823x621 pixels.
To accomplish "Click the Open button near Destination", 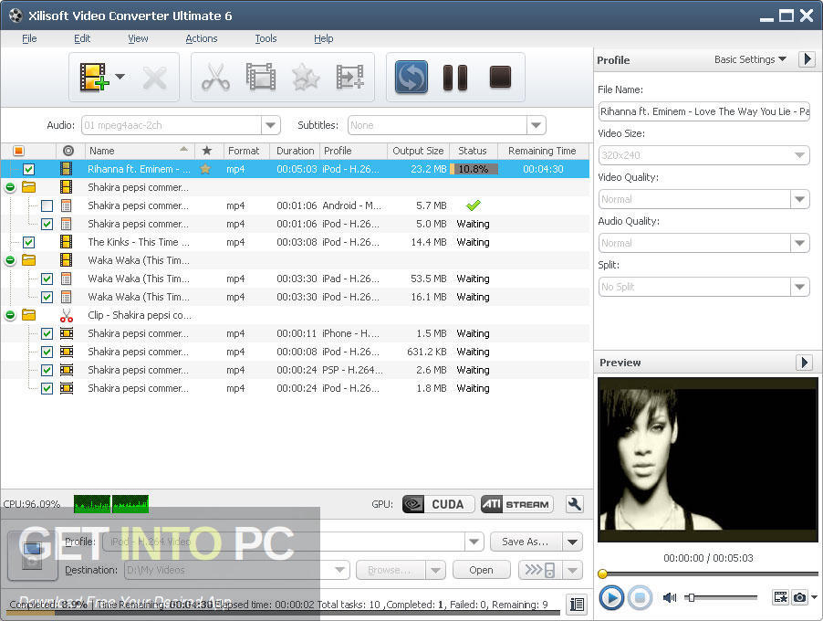I will (x=481, y=570).
